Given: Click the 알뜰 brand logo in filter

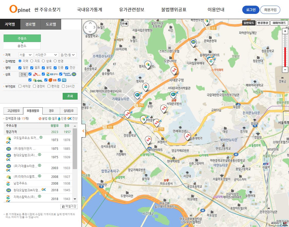Looking at the screenshot, I should tap(52, 80).
